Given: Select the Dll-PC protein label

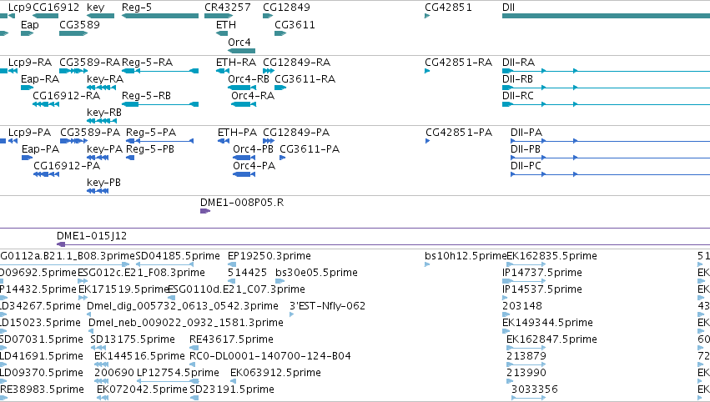Looking at the screenshot, I should click(526, 166).
